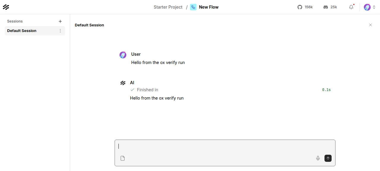Image resolution: width=380 pixels, height=171 pixels.
Task: Click the AI response text
Action: click(x=157, y=98)
